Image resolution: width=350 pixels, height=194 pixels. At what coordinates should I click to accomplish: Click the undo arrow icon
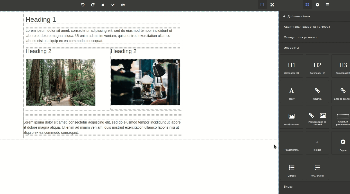(x=83, y=5)
